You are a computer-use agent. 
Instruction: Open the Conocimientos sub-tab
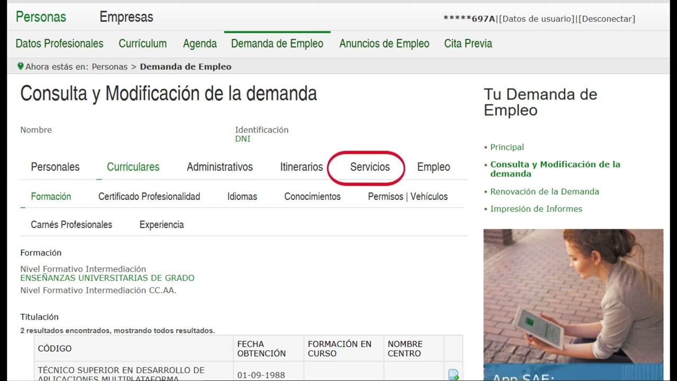click(313, 196)
